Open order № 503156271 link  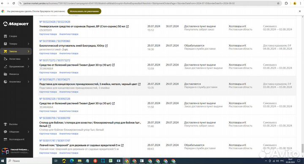point(54,79)
